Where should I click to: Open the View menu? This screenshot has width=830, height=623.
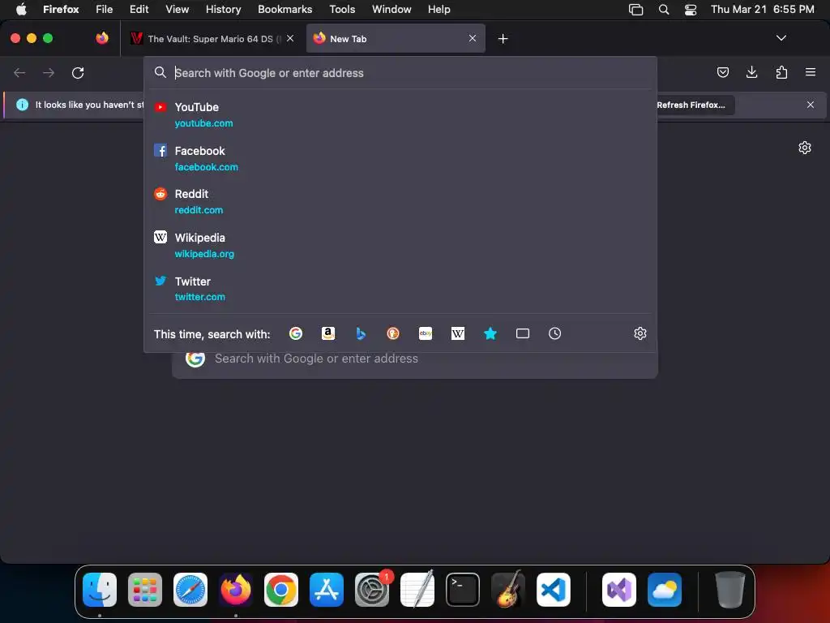pyautogui.click(x=177, y=9)
